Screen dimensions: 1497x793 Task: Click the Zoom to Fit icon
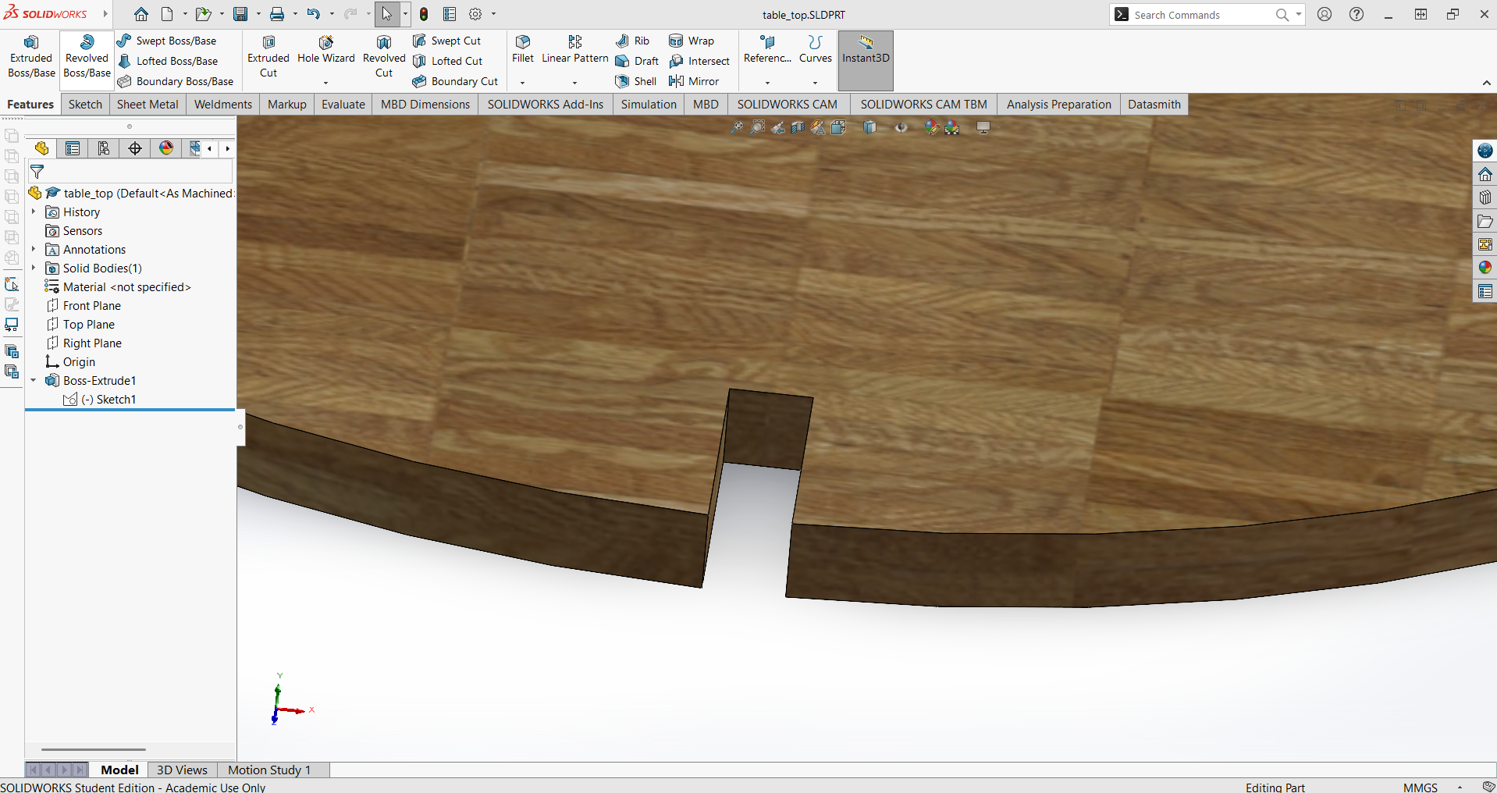pos(737,127)
